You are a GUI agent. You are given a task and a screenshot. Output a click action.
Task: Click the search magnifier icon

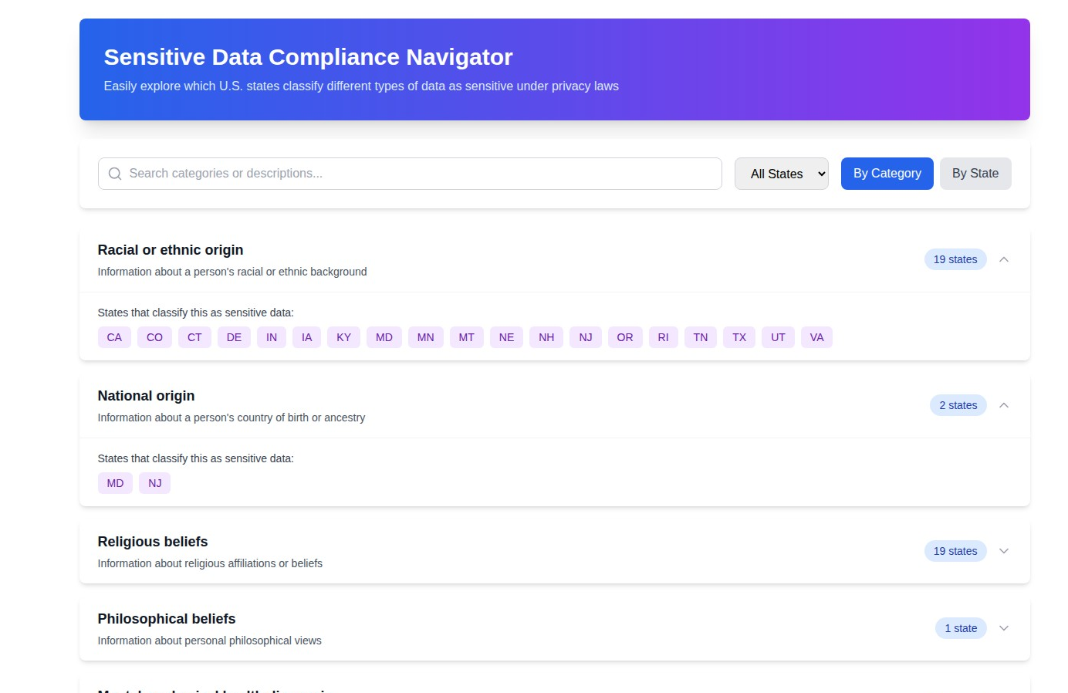114,174
